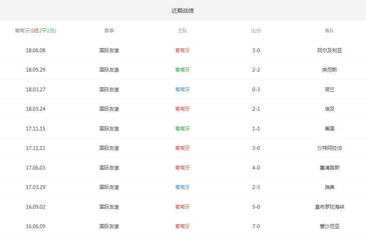This screenshot has height=240, width=366.
Task: Click red 葡萄牙 in the 16.06.09 row
Action: pos(183,226)
